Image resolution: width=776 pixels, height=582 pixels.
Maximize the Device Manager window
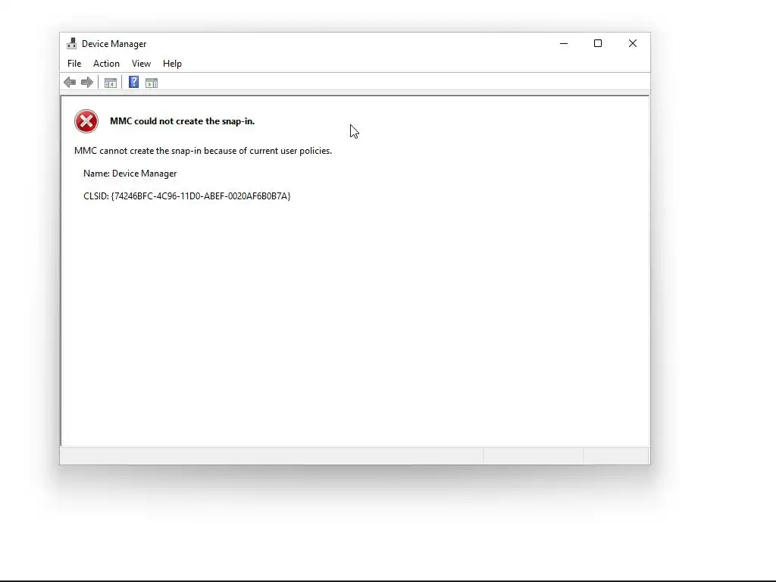click(x=598, y=43)
